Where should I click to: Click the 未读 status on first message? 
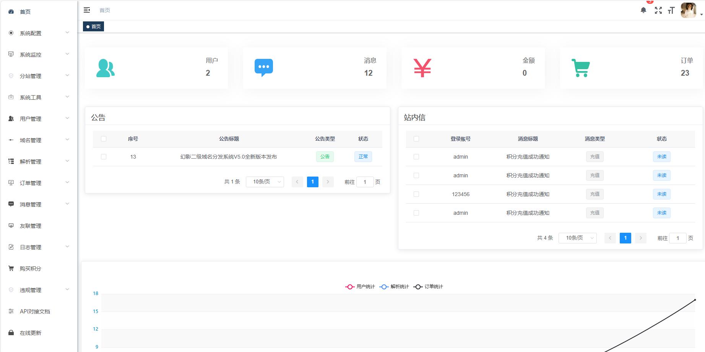[x=661, y=157]
